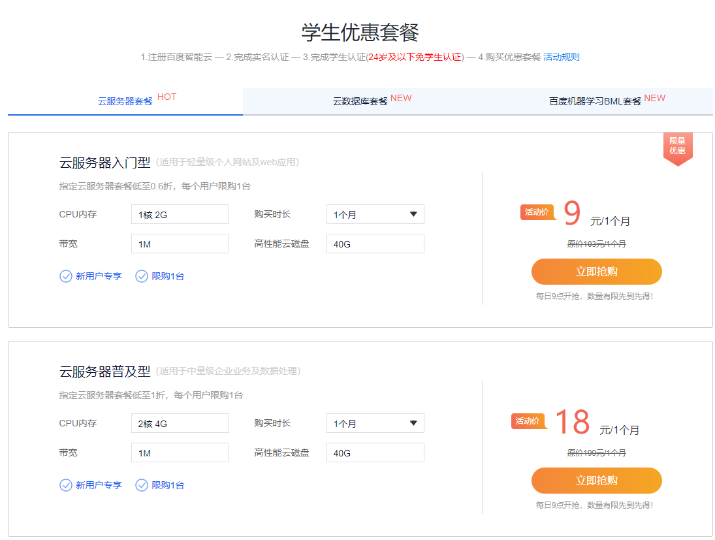Click 限购1台 check icon in 入门型 package
715x540 pixels.
[x=142, y=276]
